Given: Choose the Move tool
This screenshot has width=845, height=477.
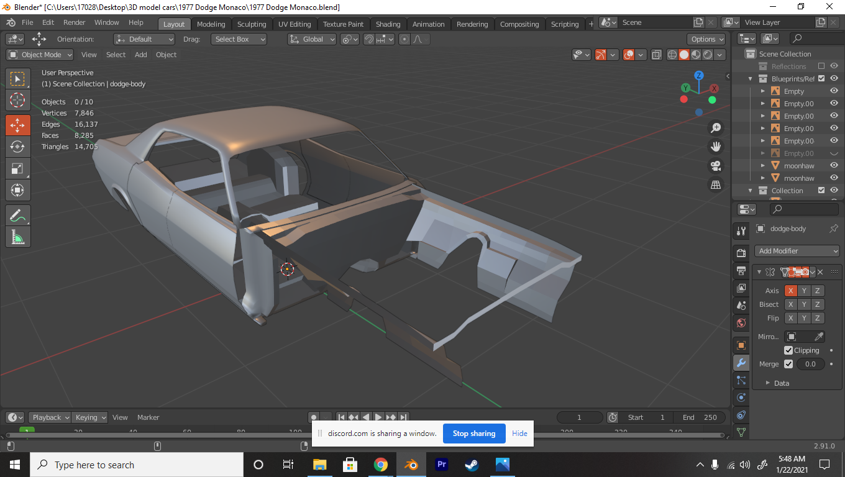Looking at the screenshot, I should click(17, 125).
